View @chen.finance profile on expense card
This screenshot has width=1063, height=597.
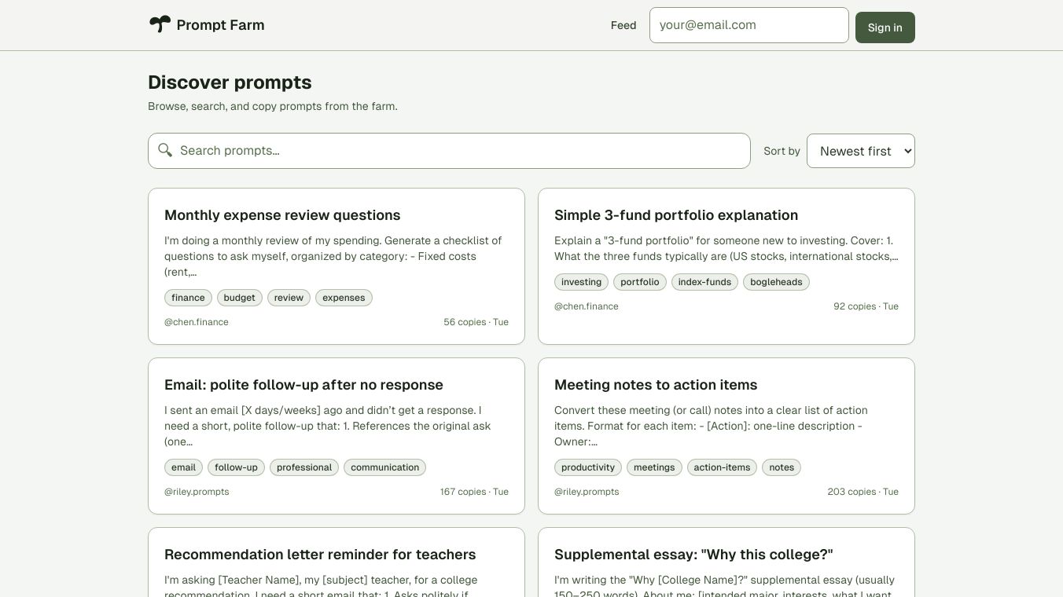click(x=197, y=322)
